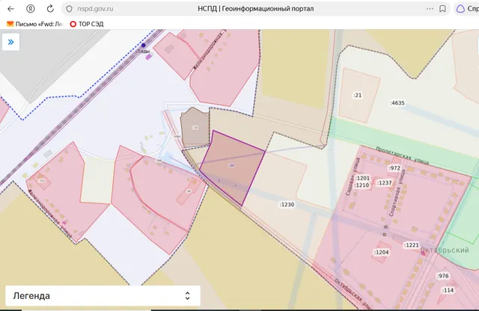
Task: Click parcel label :976
Action: click(x=443, y=276)
